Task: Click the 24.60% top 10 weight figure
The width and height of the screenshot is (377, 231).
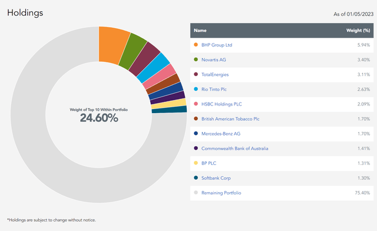Action: click(99, 118)
